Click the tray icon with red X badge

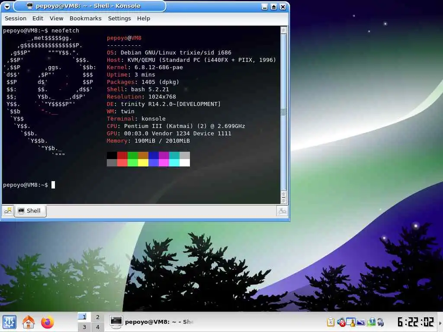pyautogui.click(x=341, y=322)
